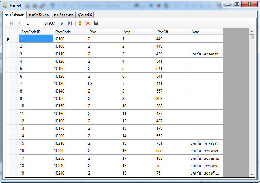Image resolution: width=260 pixels, height=183 pixels.
Task: Go to the previous record
Action: tap(19, 23)
